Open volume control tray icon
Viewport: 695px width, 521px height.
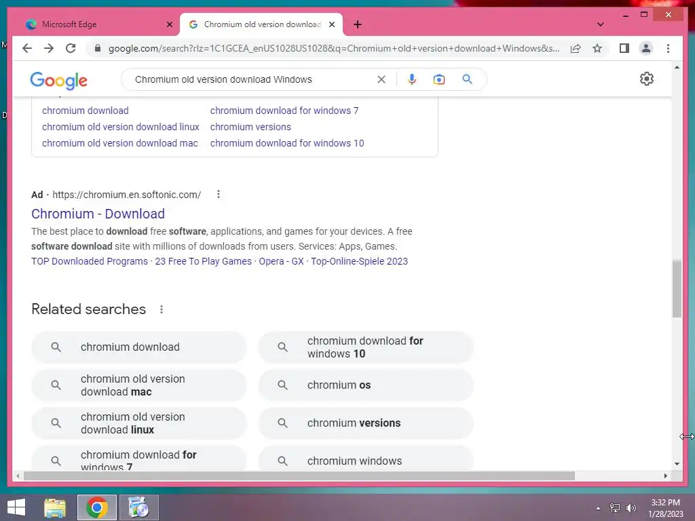pyautogui.click(x=631, y=507)
